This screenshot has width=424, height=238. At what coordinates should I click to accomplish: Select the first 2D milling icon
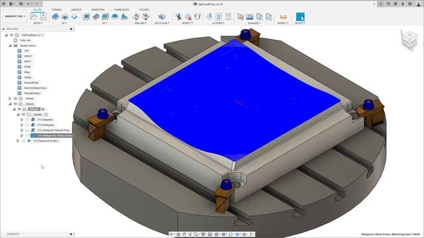55,17
